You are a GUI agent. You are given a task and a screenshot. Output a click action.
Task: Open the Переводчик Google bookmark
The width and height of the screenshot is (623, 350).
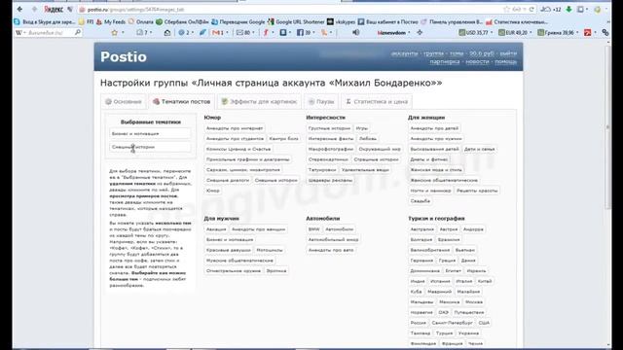238,21
